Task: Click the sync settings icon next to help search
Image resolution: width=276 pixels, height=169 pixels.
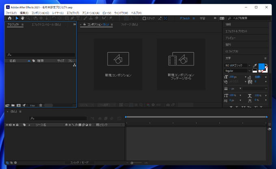Action: pyautogui.click(x=222, y=18)
